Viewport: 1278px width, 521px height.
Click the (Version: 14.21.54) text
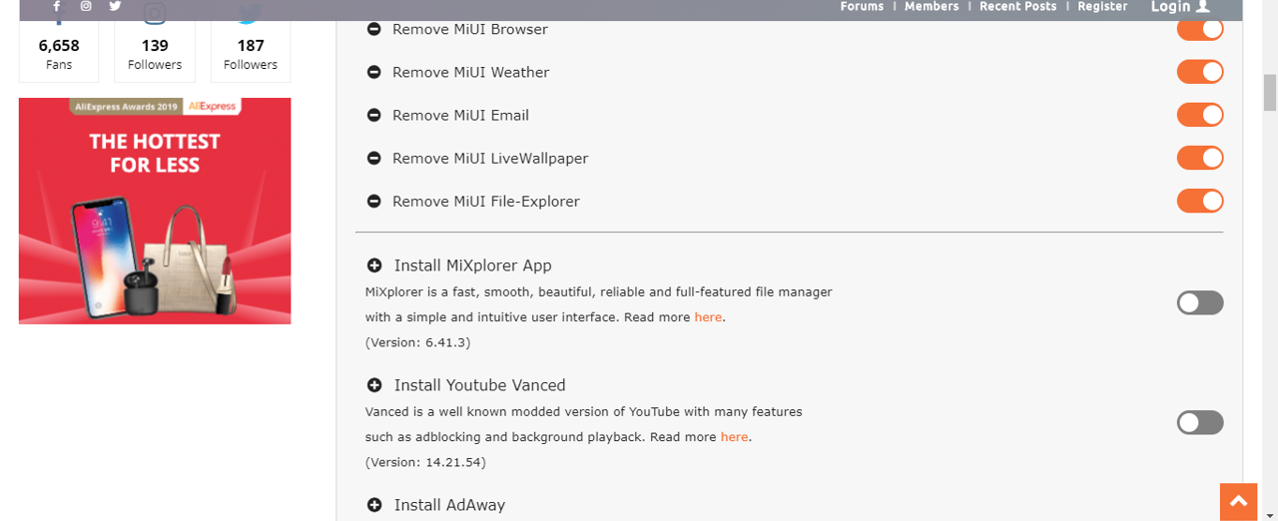pos(425,462)
